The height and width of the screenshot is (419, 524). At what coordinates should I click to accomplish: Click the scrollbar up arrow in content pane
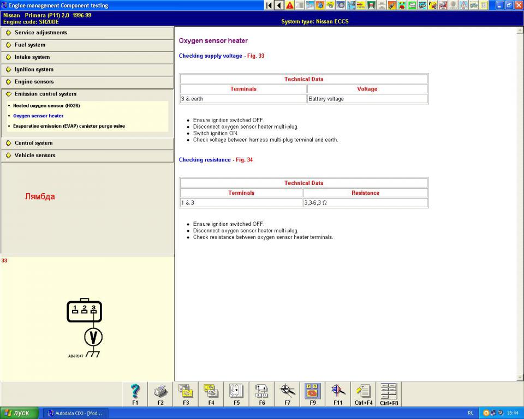click(x=520, y=31)
